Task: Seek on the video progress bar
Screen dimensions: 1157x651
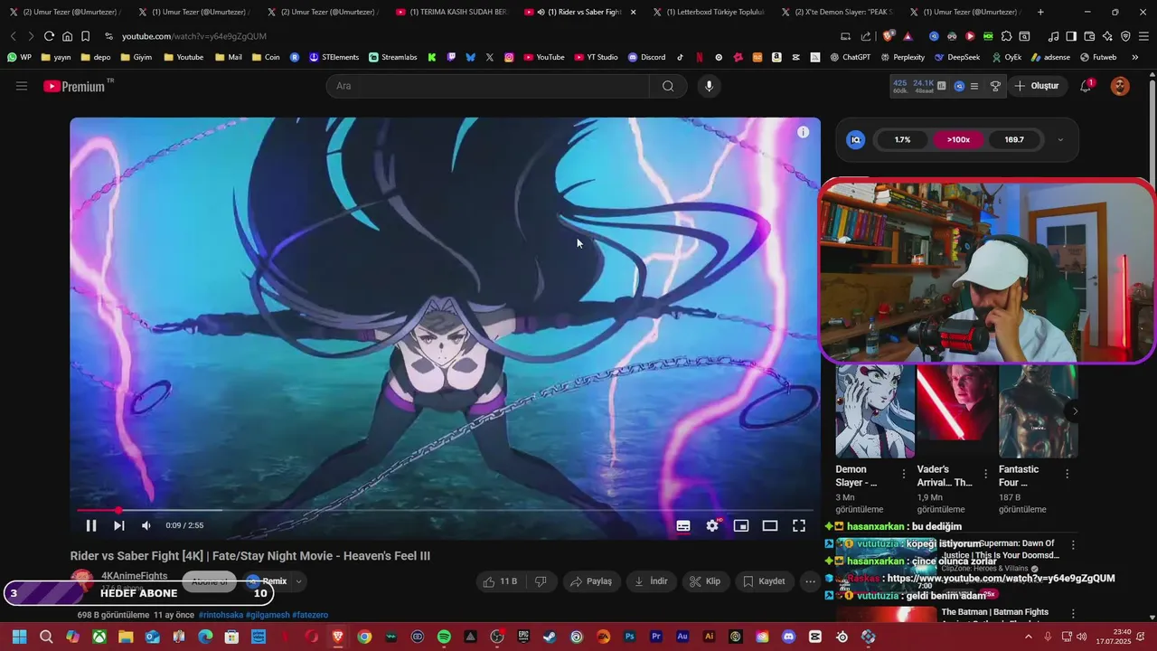Action: pos(445,511)
